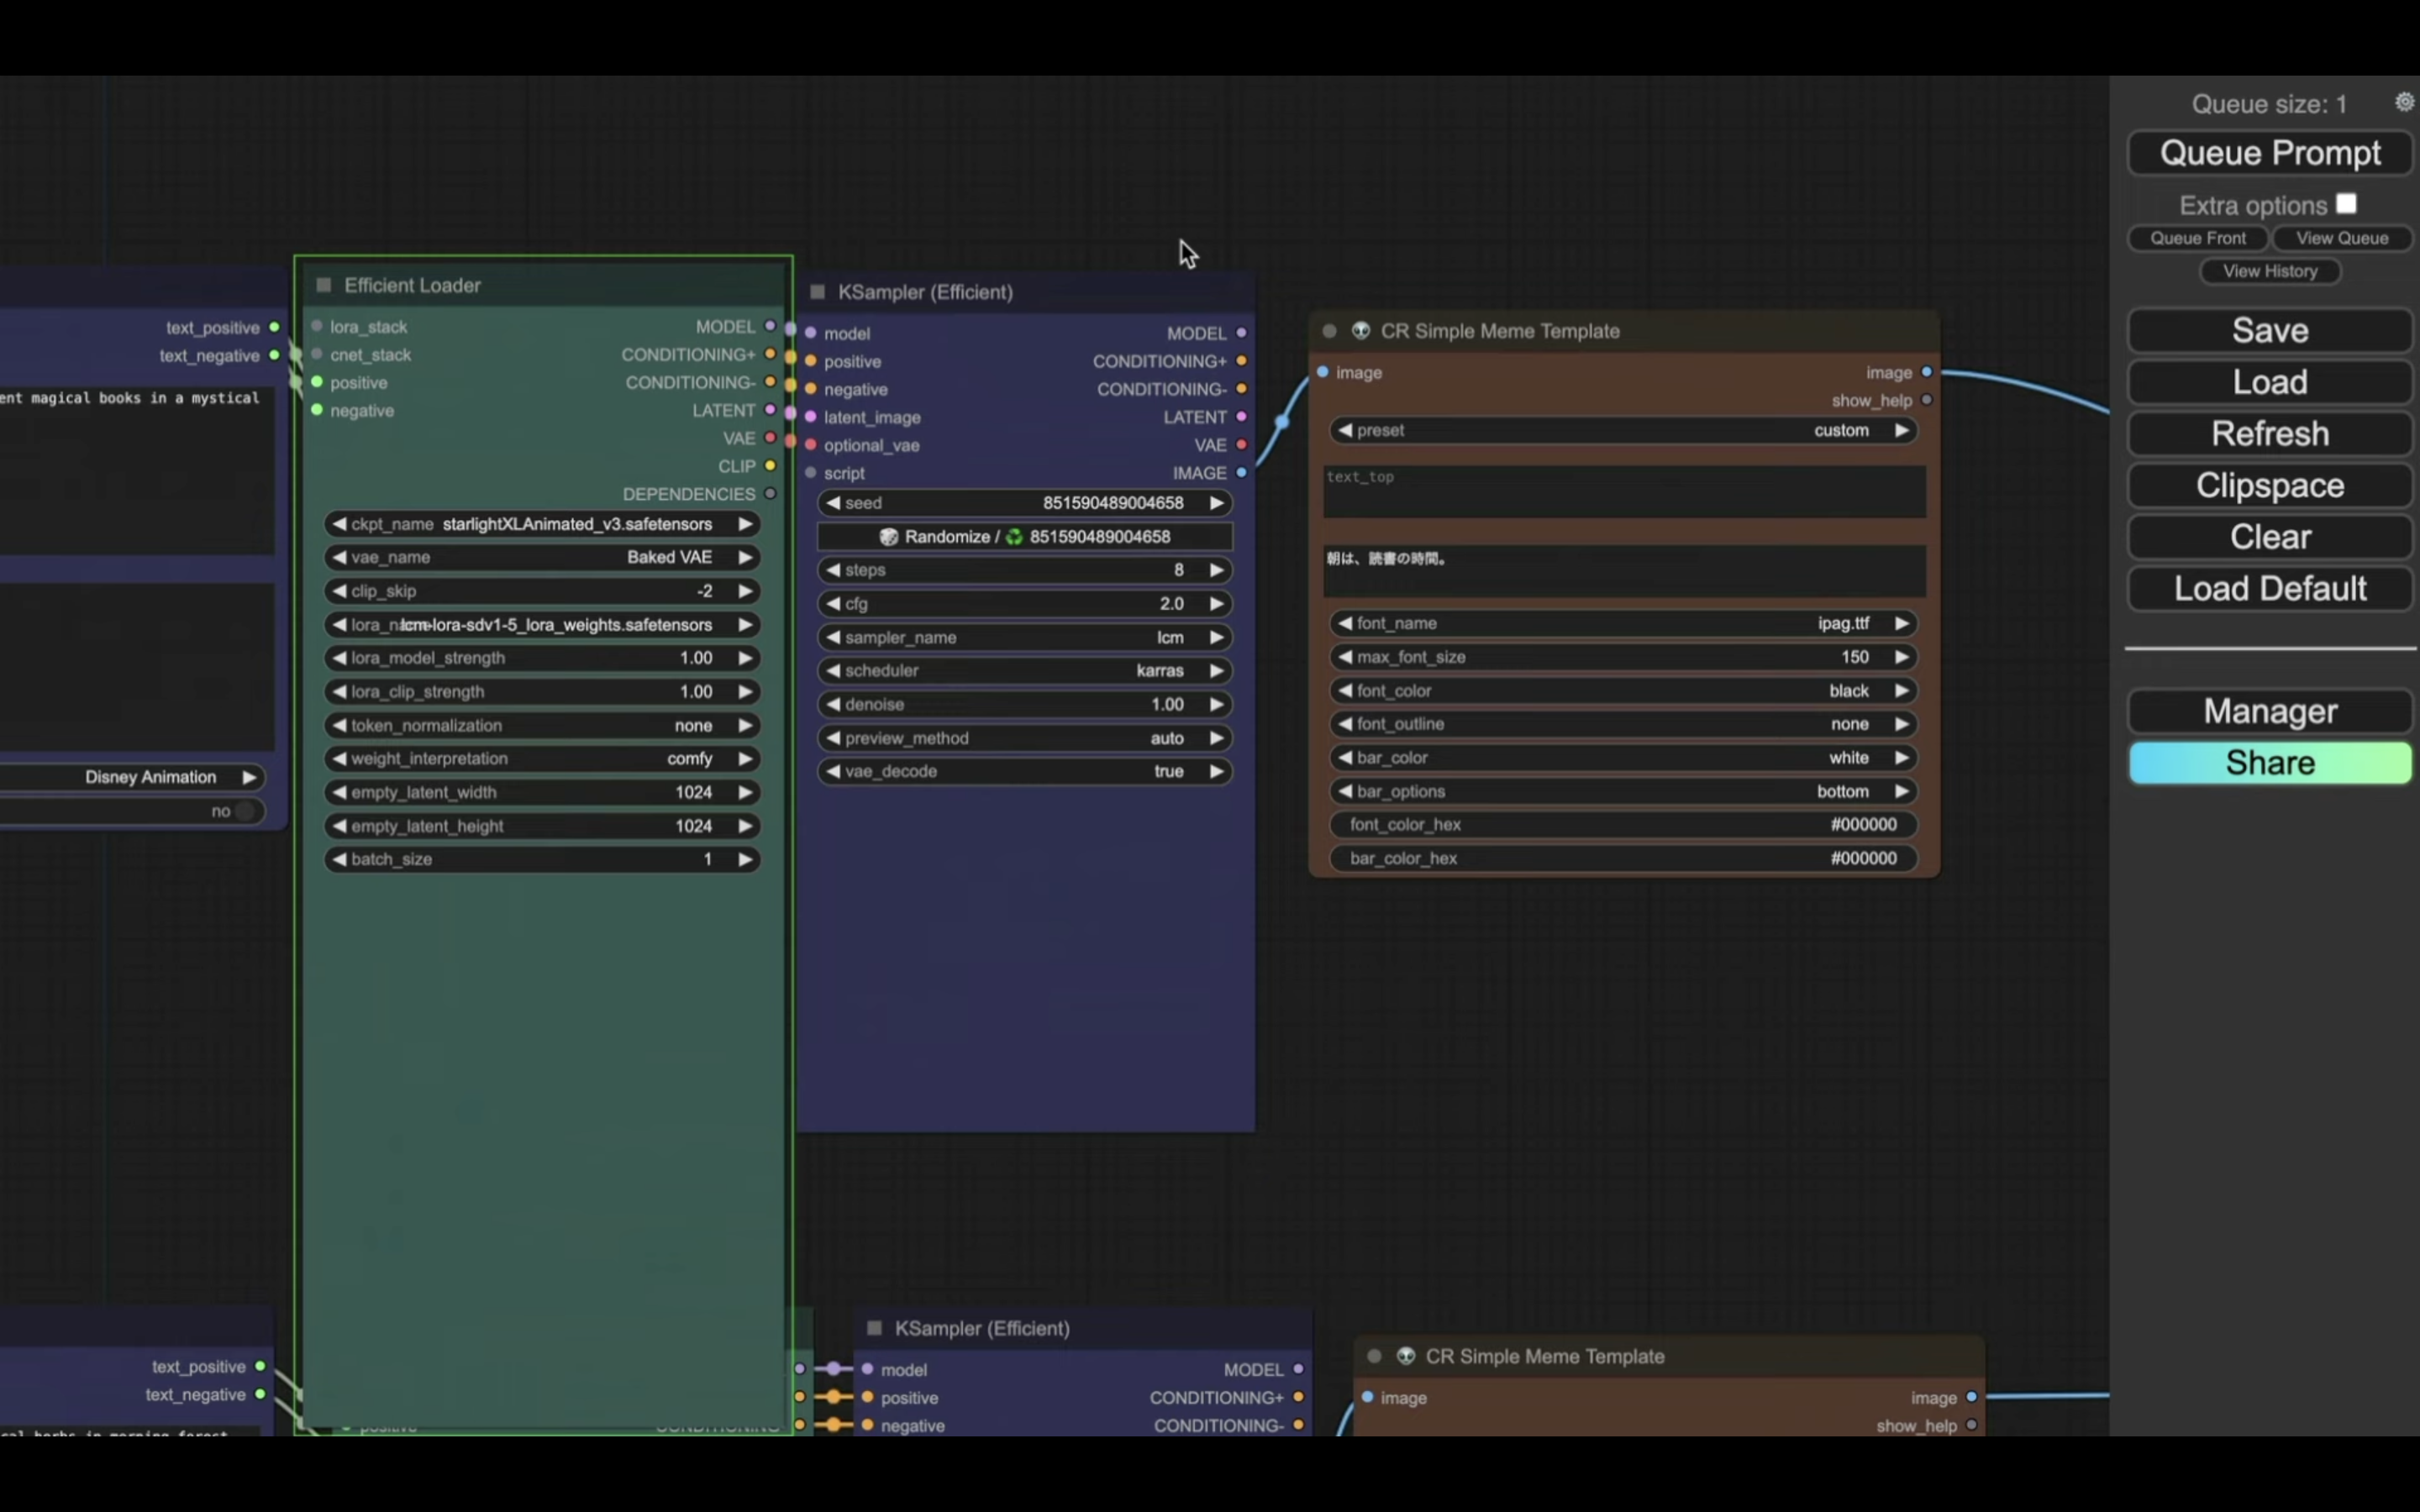Increase clip_skip with its right arrow

click(745, 591)
